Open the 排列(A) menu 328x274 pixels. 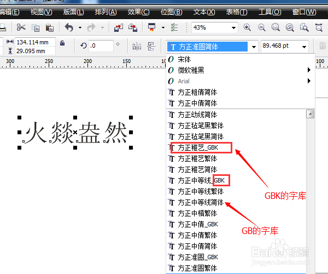[x=106, y=12]
